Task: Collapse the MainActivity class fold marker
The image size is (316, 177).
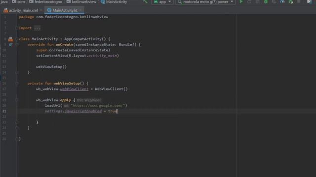Action: click(x=17, y=39)
